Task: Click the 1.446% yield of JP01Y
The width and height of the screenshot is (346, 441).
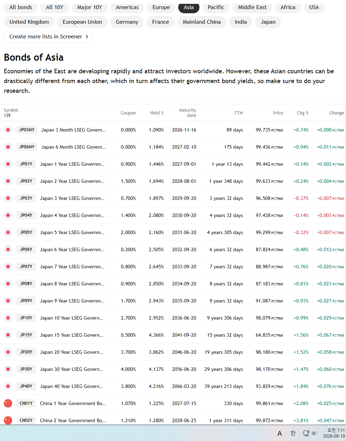Action: pos(156,164)
